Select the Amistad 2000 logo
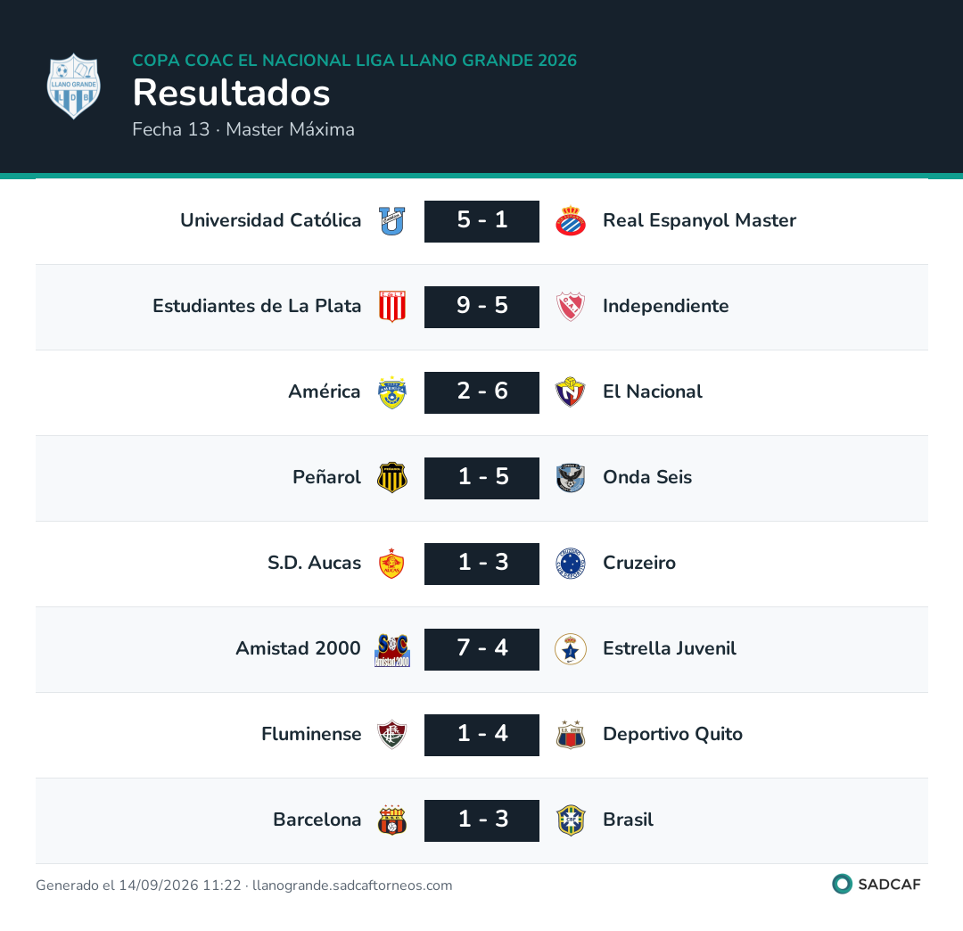This screenshot has height=931, width=963. point(391,650)
